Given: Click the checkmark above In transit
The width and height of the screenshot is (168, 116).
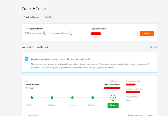Looking at the screenshot, I should click(72, 98).
